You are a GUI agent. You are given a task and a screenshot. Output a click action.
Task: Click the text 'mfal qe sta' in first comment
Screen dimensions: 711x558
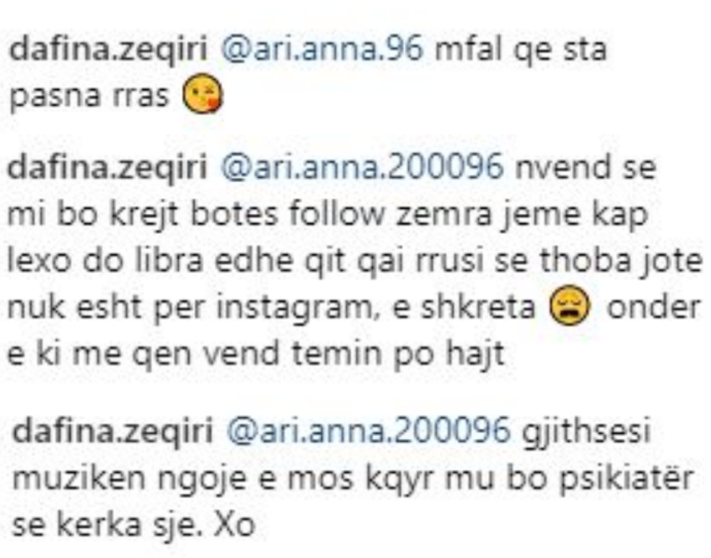[521, 49]
